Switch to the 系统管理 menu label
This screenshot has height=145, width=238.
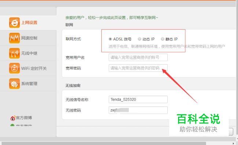(x=29, y=83)
